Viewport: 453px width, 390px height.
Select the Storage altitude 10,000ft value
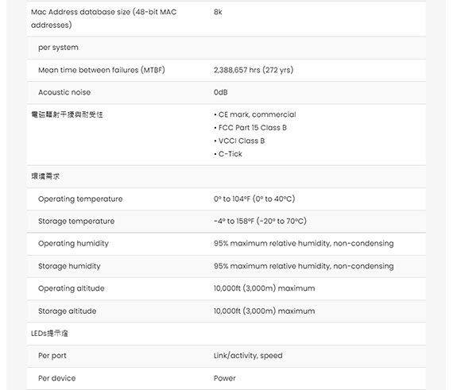[x=264, y=311]
